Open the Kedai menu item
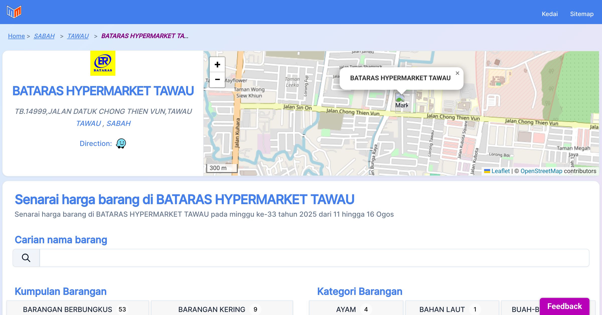The height and width of the screenshot is (315, 602). 550,14
